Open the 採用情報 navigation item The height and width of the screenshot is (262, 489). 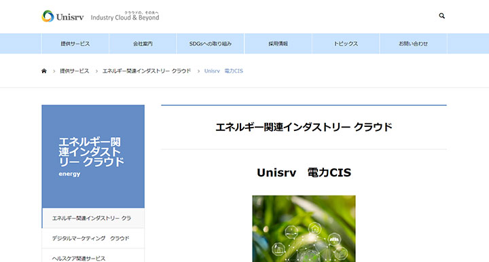[278, 43]
